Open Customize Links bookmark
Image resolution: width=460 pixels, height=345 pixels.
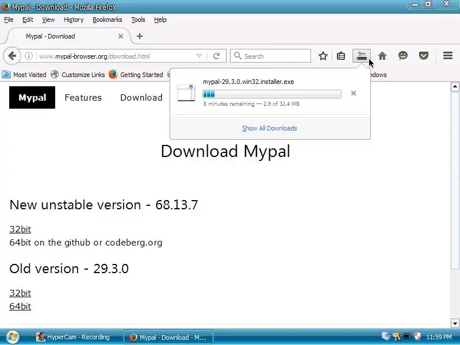point(78,75)
